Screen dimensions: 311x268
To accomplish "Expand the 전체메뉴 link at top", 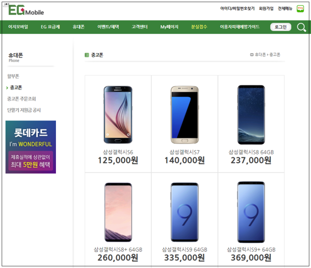I will (x=285, y=9).
